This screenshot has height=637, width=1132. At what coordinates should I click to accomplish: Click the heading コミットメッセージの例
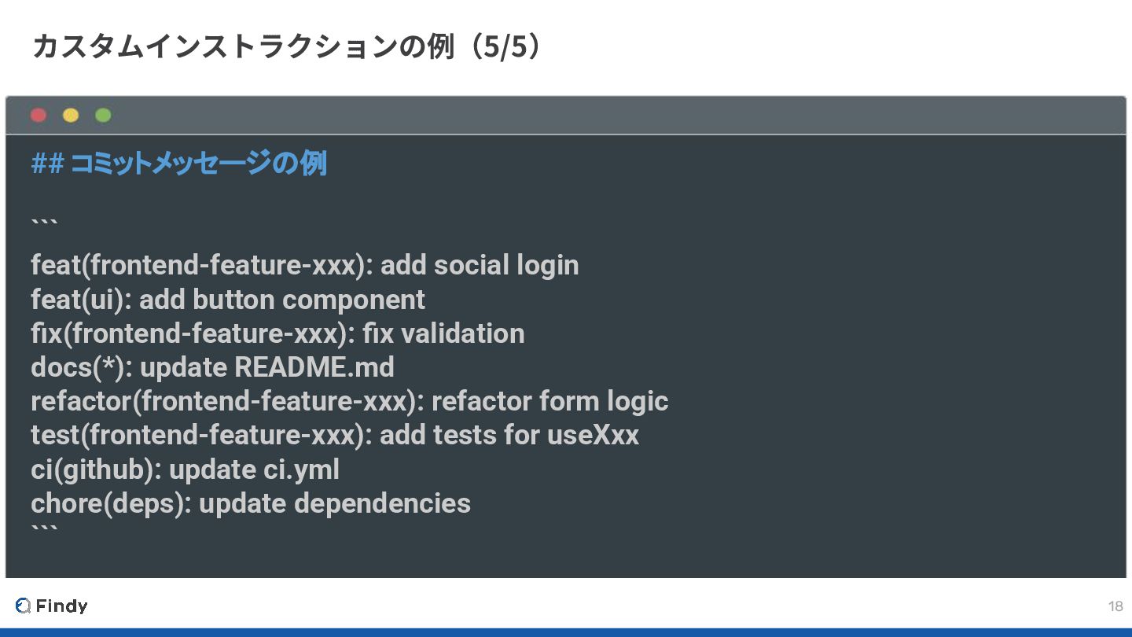pyautogui.click(x=178, y=164)
